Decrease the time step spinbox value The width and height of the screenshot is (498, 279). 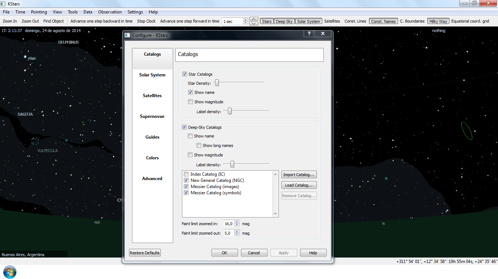(246, 23)
